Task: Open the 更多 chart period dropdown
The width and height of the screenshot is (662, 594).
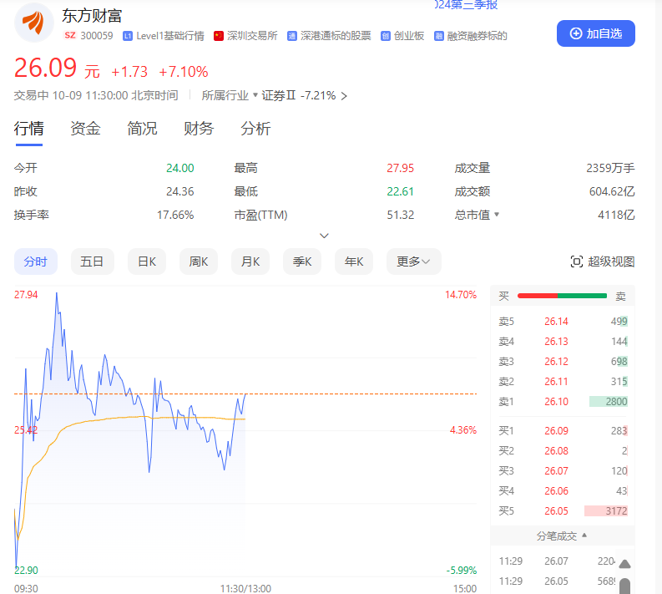Action: 414,261
